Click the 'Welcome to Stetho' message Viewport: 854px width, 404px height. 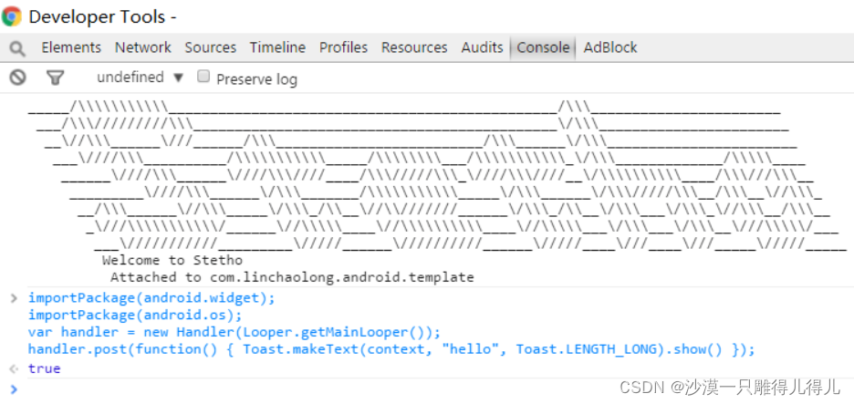pos(172,260)
